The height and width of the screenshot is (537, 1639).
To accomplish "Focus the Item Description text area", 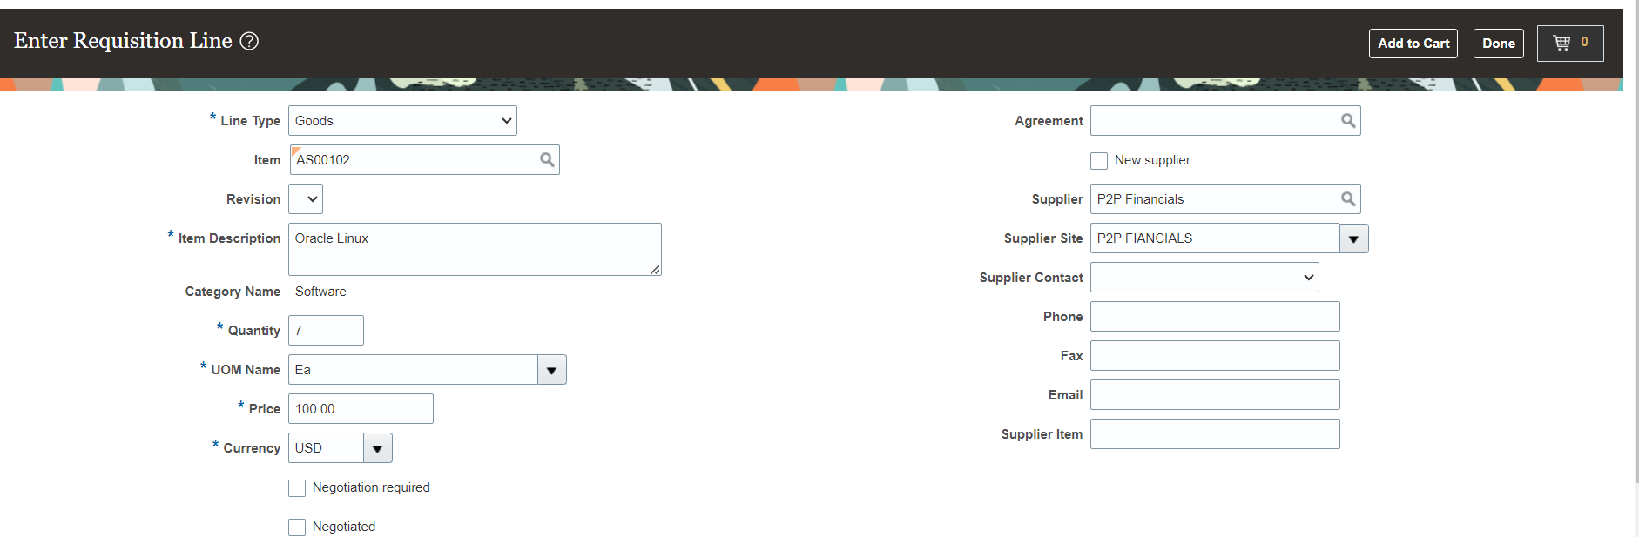I will coord(475,250).
